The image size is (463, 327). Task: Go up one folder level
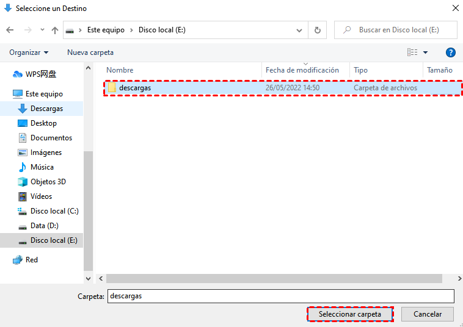click(54, 30)
